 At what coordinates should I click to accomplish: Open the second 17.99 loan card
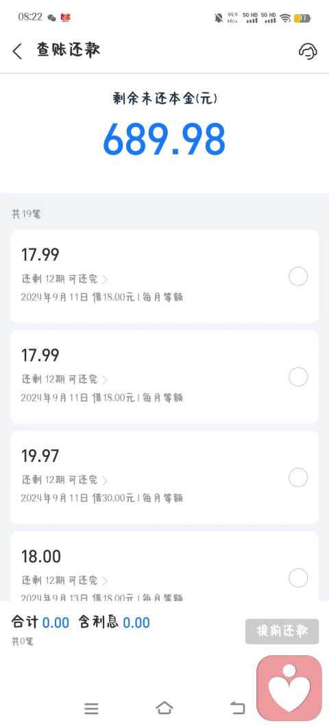(164, 377)
